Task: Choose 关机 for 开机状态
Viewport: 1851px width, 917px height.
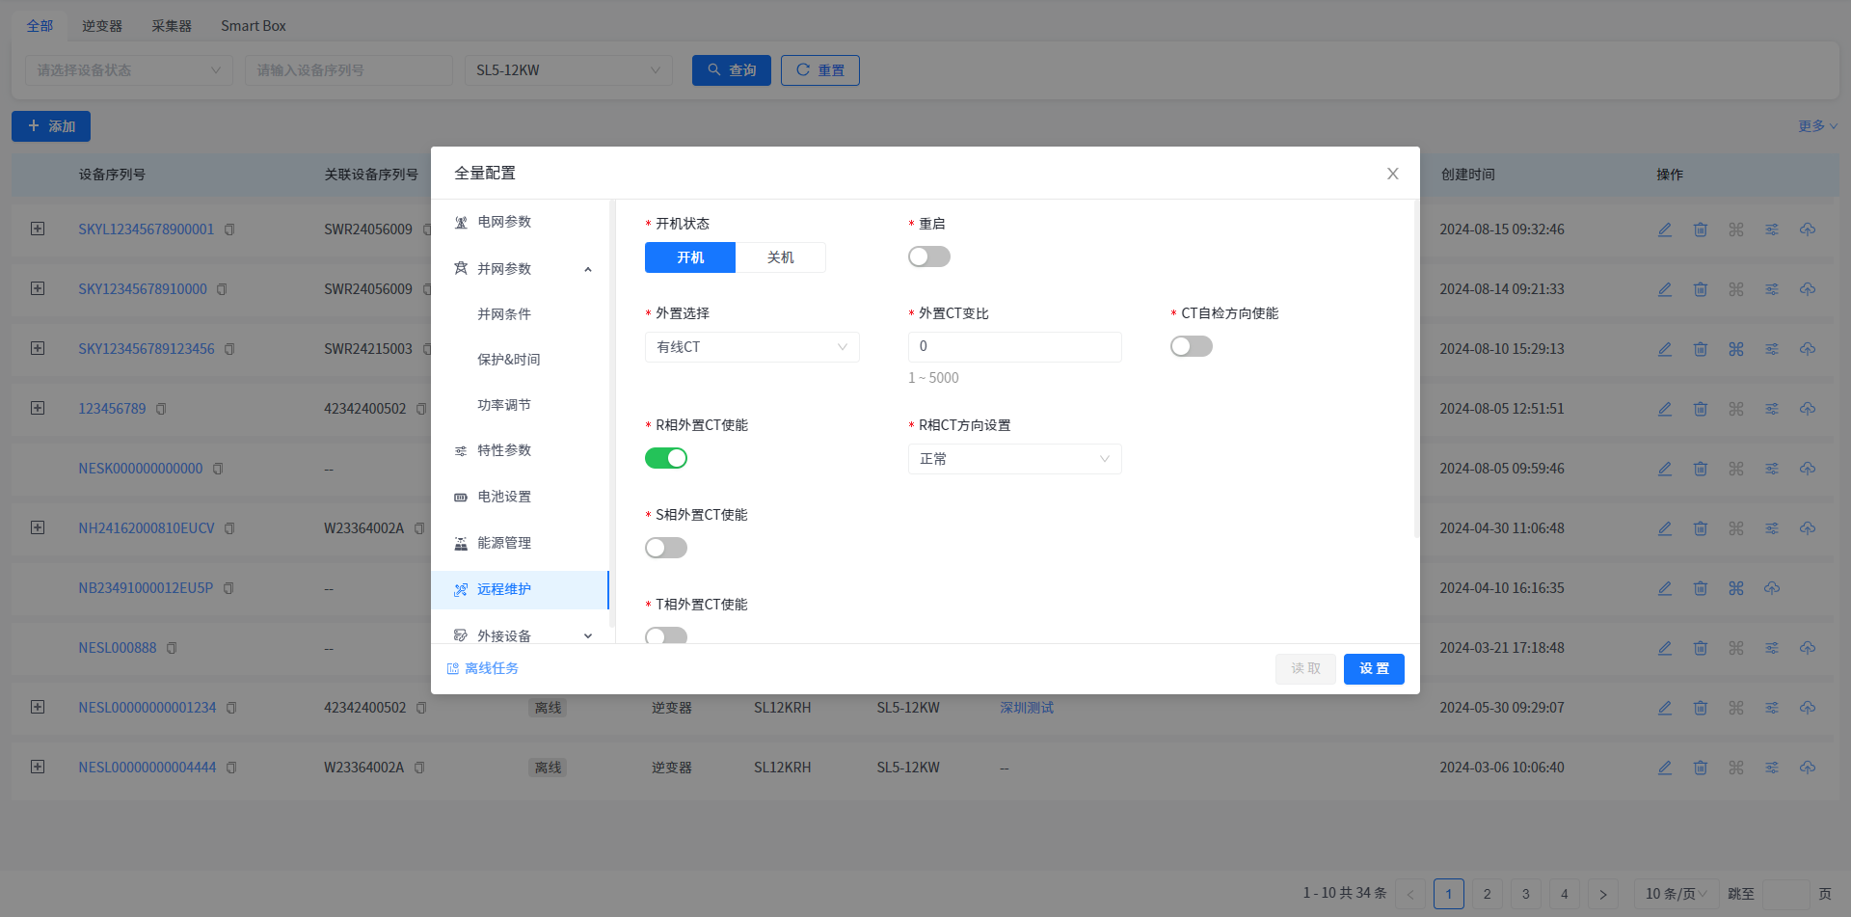Action: 780,257
